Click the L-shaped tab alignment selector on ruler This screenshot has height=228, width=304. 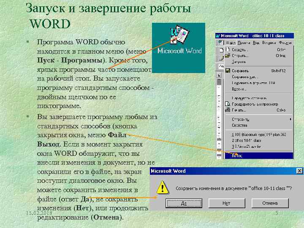[219, 75]
